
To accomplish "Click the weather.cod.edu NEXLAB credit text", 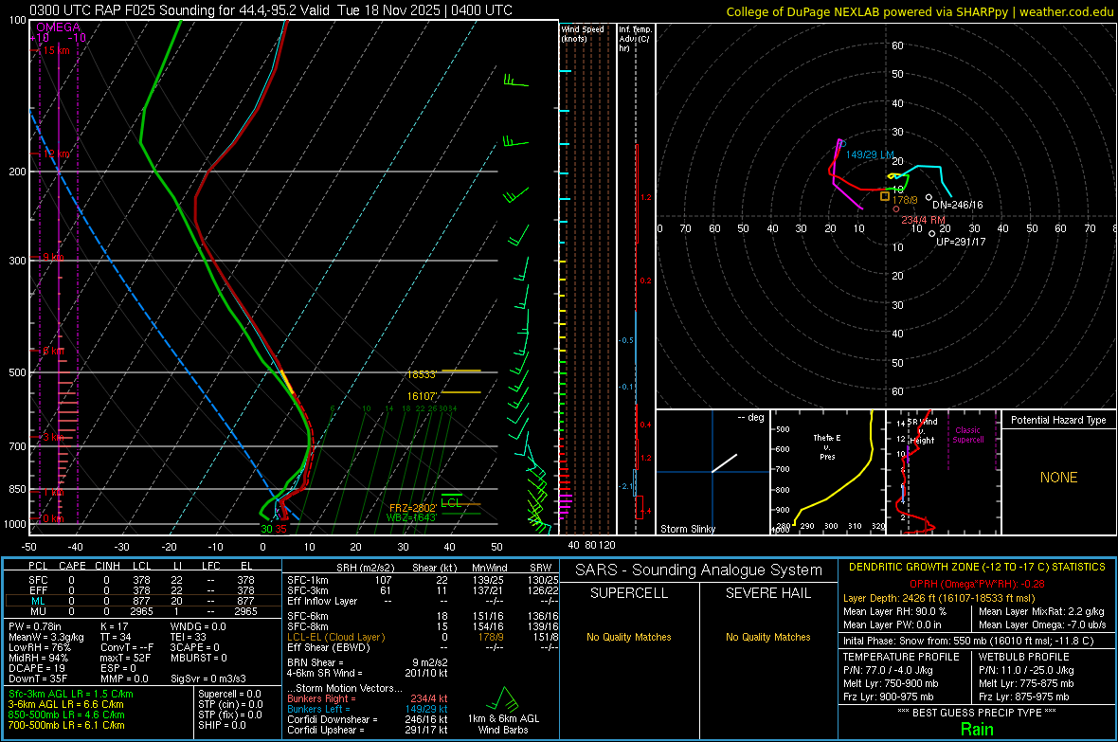I will 920,12.
